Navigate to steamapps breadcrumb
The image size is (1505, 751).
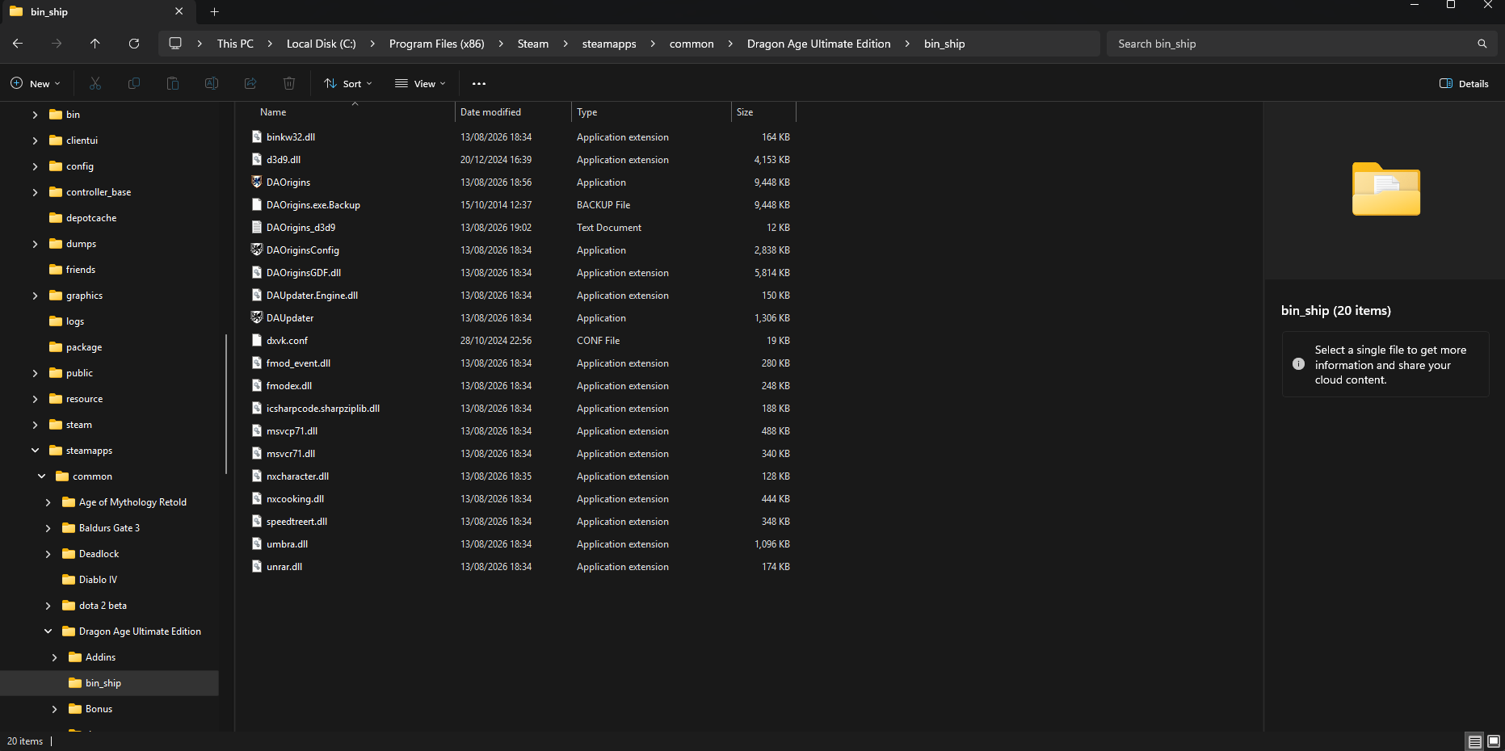[x=609, y=44]
